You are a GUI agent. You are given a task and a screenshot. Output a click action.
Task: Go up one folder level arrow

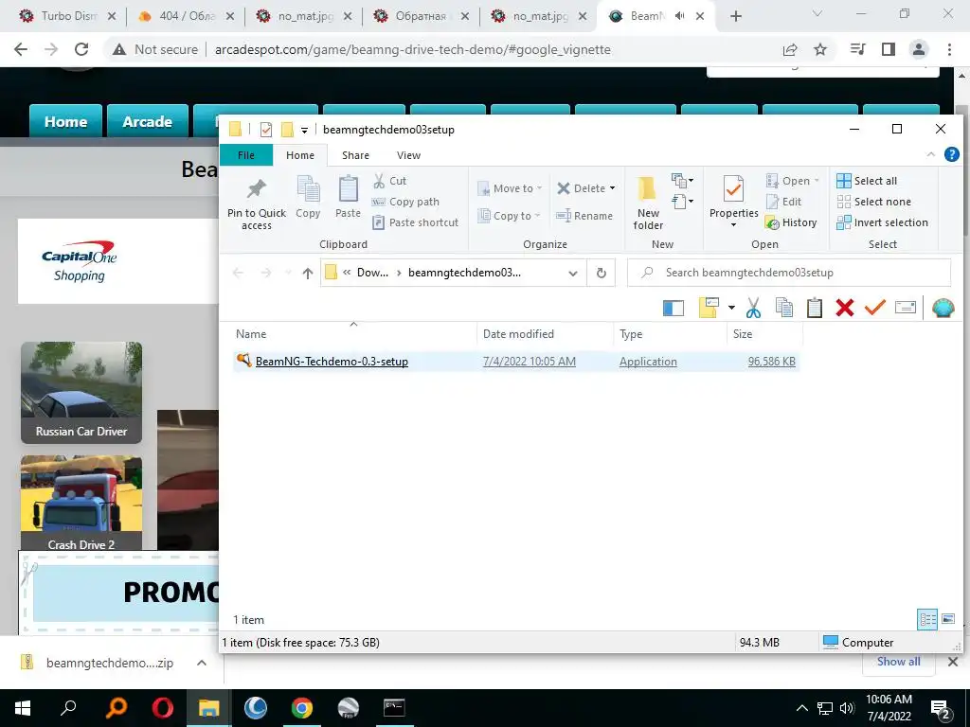coord(308,273)
